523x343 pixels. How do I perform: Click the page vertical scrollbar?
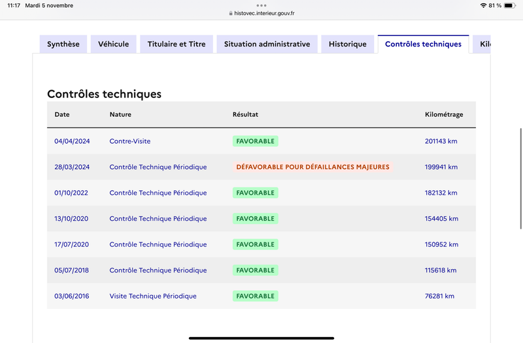coord(520,178)
